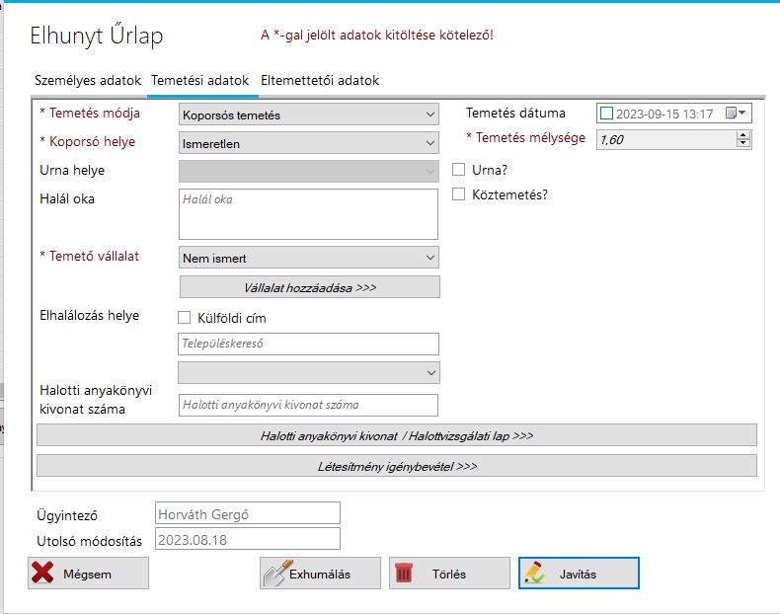Click the pencil icon on Javítás button

[x=534, y=574]
